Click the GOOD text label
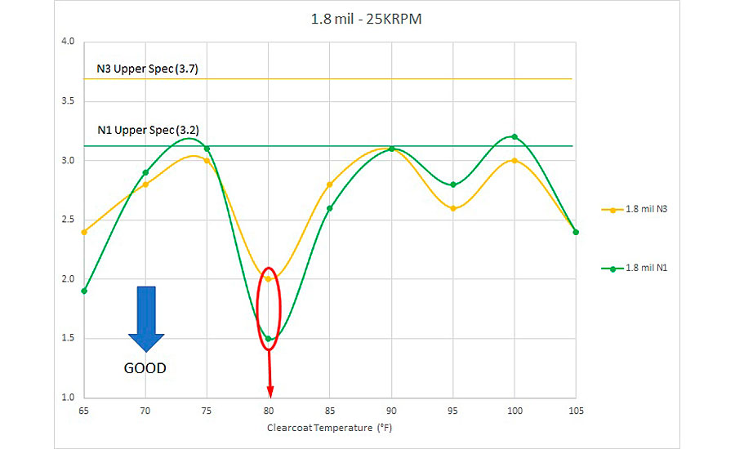This screenshot has height=449, width=735. tap(145, 368)
